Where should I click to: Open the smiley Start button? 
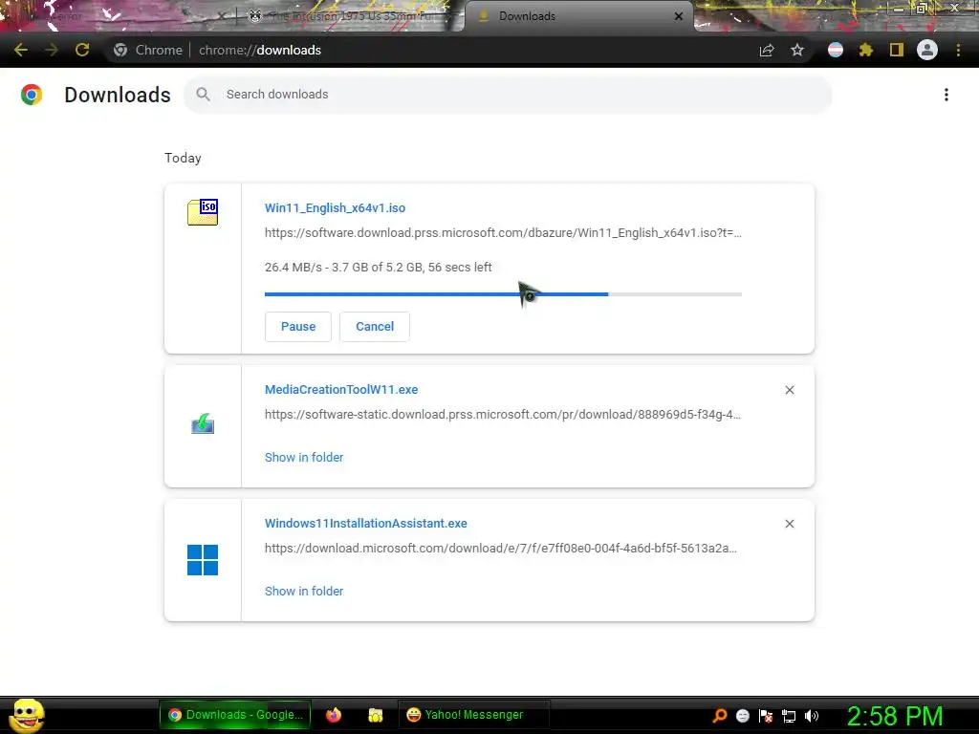click(28, 715)
